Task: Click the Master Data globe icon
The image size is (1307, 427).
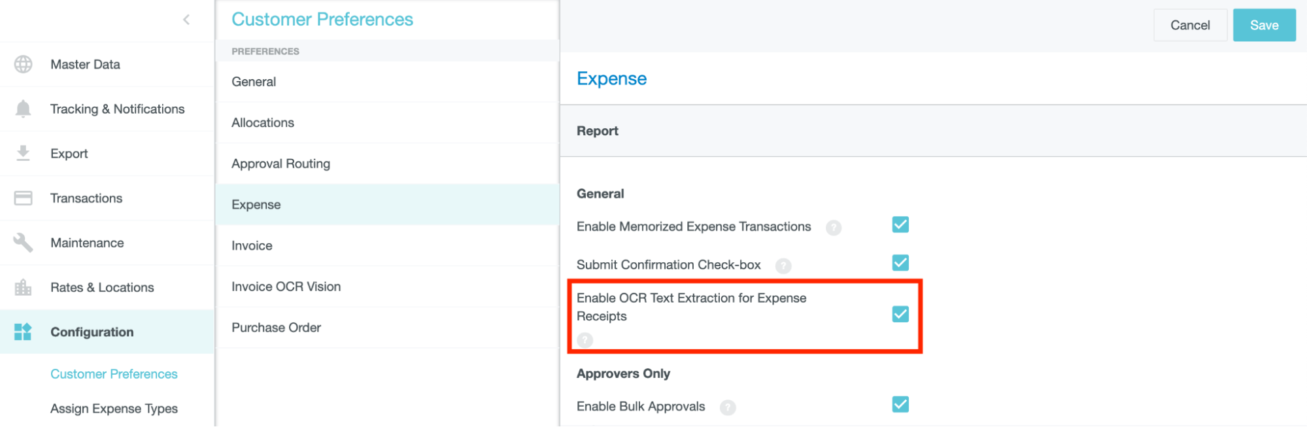Action: click(24, 64)
